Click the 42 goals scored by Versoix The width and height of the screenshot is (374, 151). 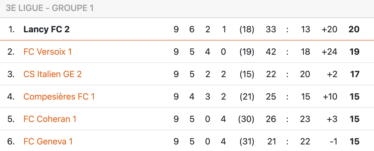click(x=271, y=52)
